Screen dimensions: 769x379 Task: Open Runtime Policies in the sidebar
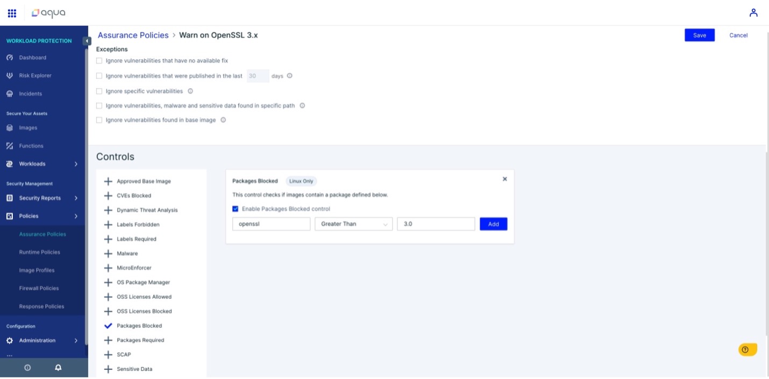click(x=40, y=252)
